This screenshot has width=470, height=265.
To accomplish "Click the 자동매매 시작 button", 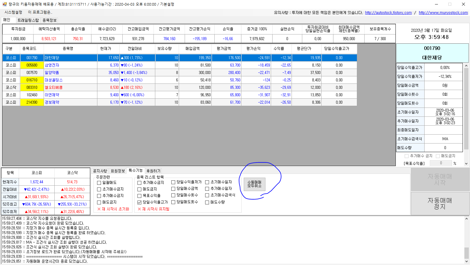I will point(440,179).
